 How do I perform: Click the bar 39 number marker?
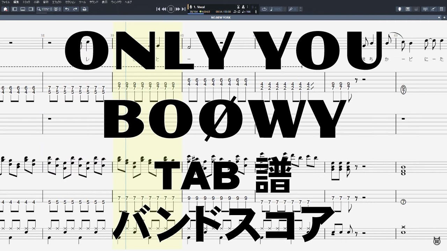[x=112, y=35]
